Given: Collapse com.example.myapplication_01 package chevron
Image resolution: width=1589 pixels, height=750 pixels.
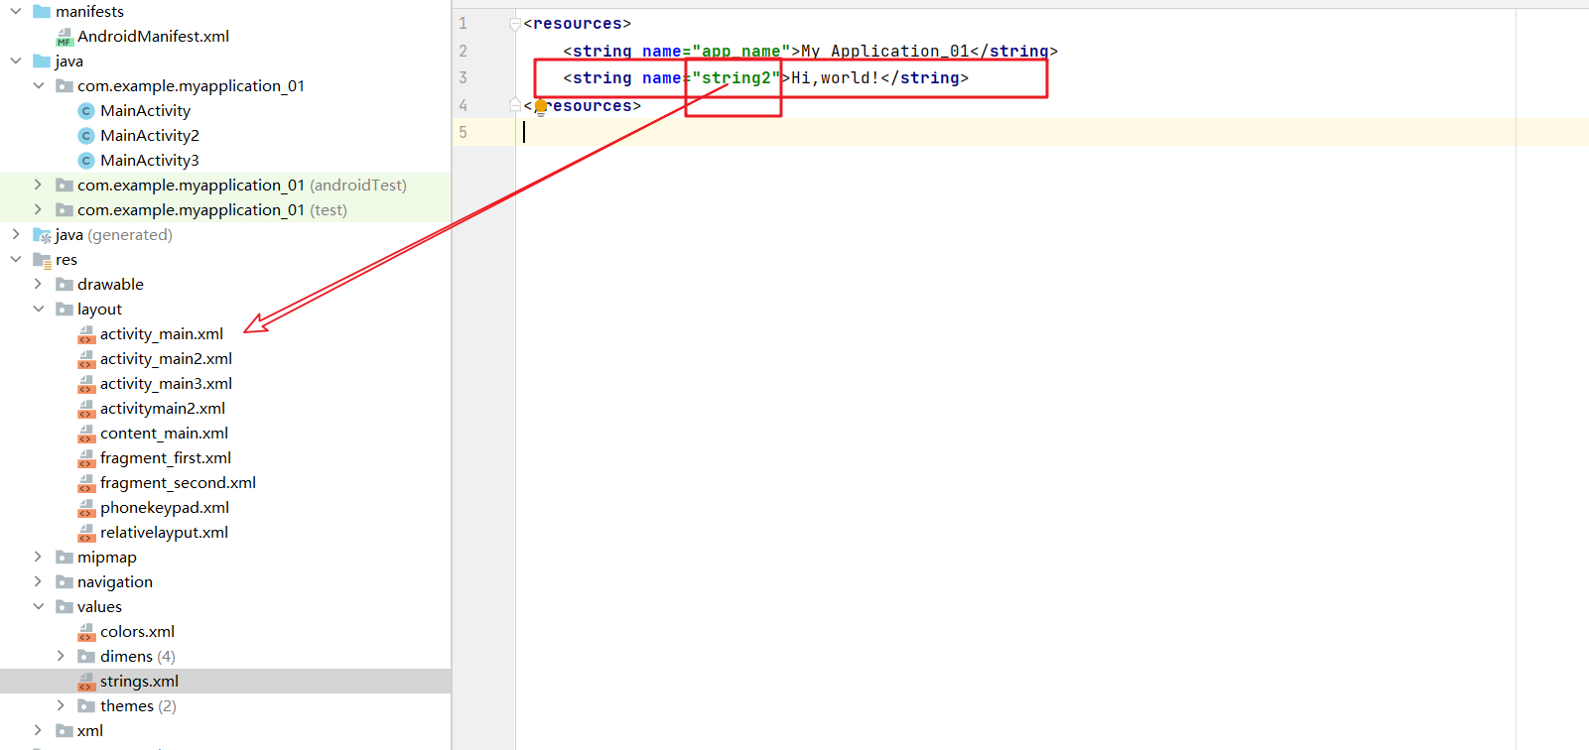Looking at the screenshot, I should pos(39,85).
